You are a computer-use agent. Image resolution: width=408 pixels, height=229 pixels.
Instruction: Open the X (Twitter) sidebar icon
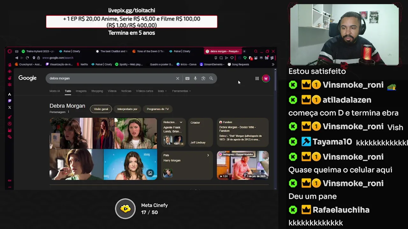(10, 108)
